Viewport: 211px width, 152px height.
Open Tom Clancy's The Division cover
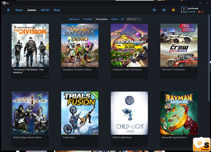click(x=30, y=45)
